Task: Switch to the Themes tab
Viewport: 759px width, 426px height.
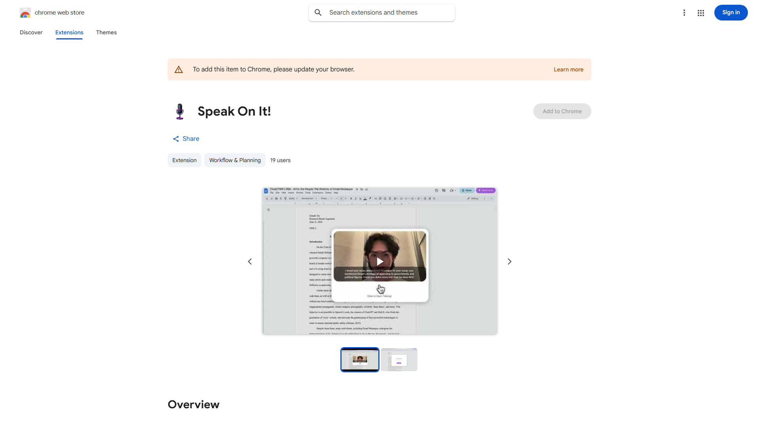Action: tap(106, 33)
